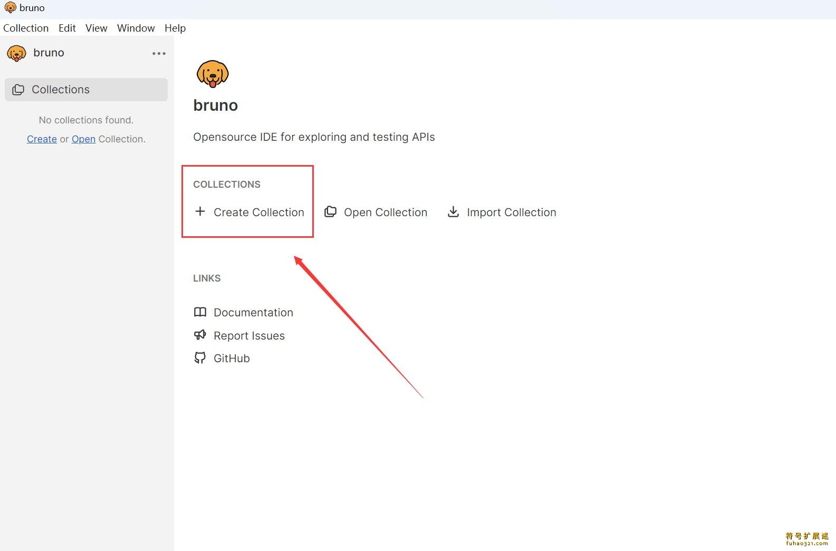Click the plus icon beside Create Collection

(x=200, y=212)
